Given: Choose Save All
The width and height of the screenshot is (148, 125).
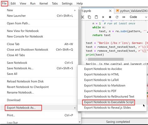Looking at the screenshot, I should (39, 74).
